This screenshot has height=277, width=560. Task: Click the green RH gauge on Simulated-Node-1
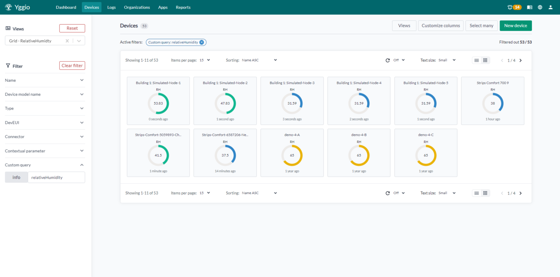[x=158, y=103]
